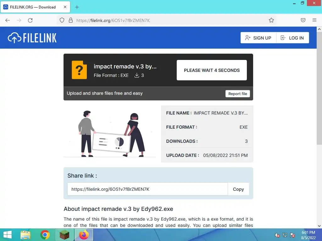Image resolution: width=322 pixels, height=241 pixels.
Task: Click the Filelink cloud logo
Action: point(32,38)
